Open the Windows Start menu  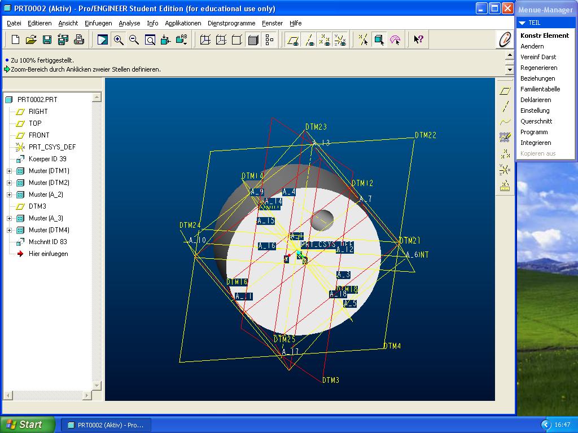coord(27,425)
